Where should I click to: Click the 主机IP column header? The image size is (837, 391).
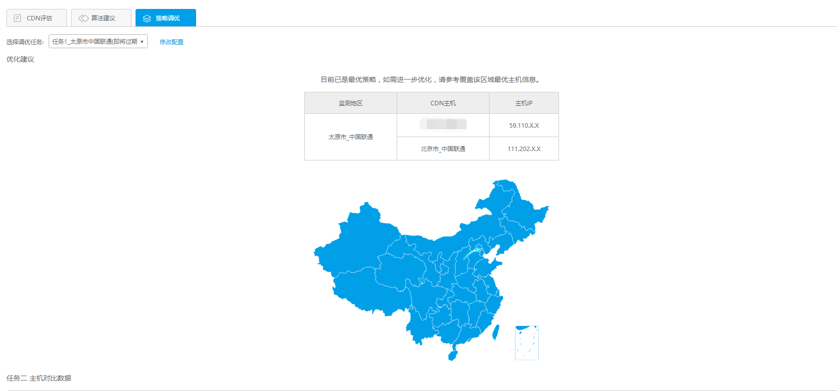point(524,103)
